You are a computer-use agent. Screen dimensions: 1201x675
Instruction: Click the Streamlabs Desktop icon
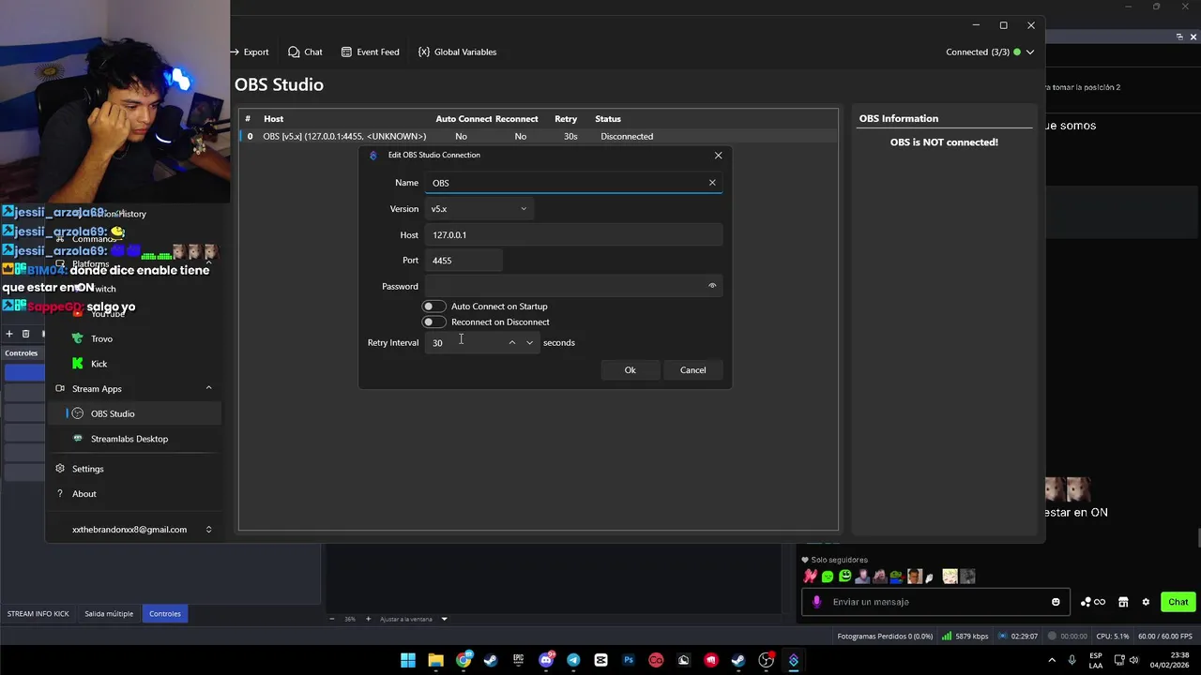point(78,439)
